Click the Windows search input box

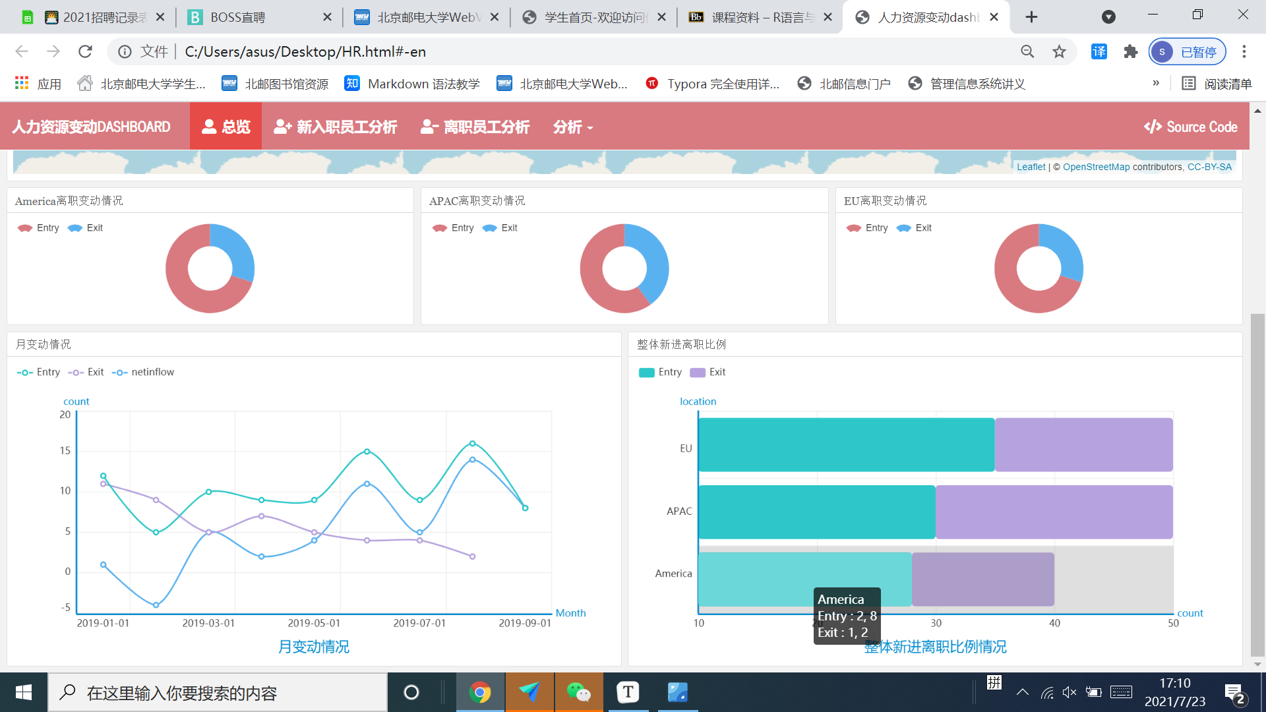pyautogui.click(x=218, y=692)
